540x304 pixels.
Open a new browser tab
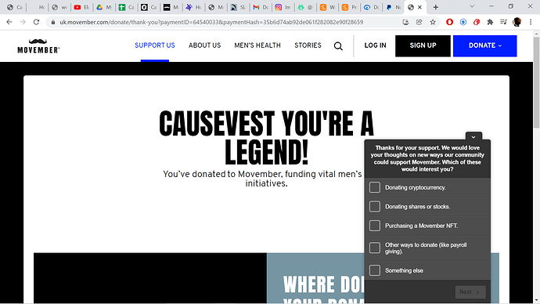[x=436, y=7]
